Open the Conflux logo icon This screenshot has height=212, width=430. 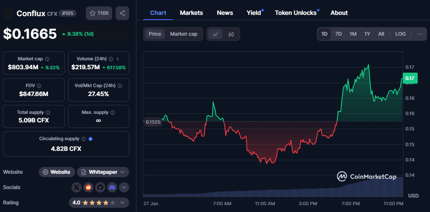7,13
